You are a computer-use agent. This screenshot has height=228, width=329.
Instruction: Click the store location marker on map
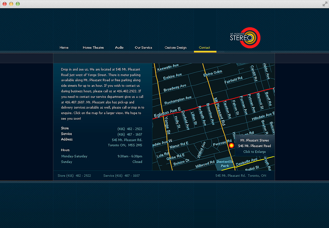[x=231, y=146]
